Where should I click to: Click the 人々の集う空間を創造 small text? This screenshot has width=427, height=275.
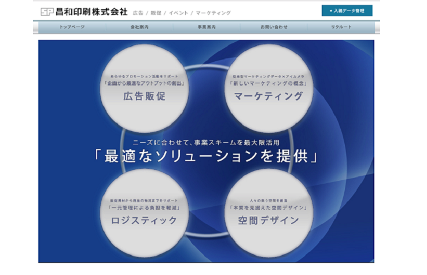268,199
